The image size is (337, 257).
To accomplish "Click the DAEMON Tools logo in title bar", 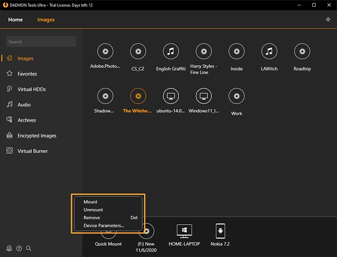I will 5,5.
